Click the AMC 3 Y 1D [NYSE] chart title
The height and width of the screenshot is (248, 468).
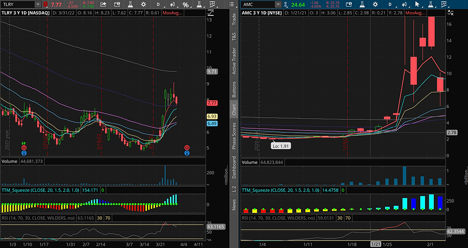point(262,13)
